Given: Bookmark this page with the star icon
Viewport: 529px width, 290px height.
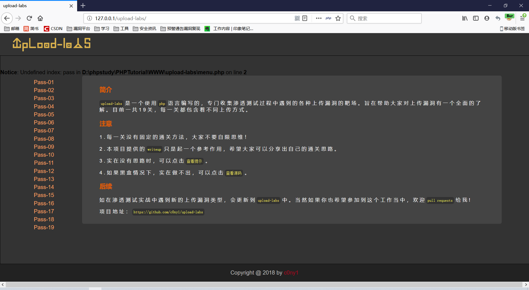Looking at the screenshot, I should click(338, 18).
